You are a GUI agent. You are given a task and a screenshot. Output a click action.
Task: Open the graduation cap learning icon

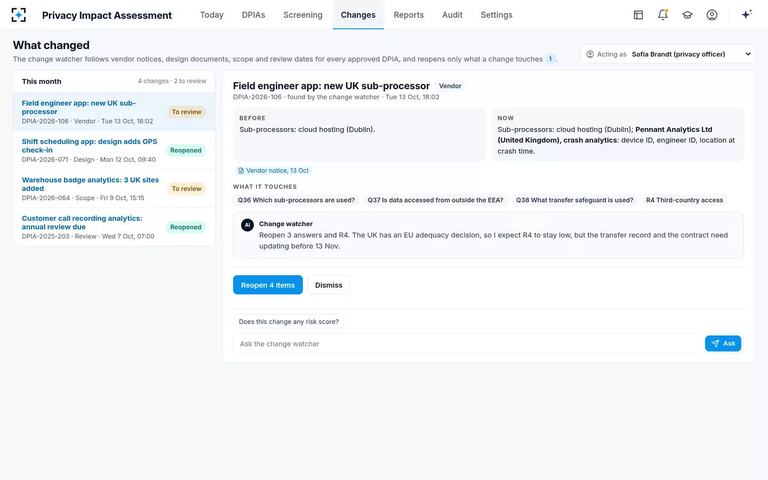pos(687,15)
